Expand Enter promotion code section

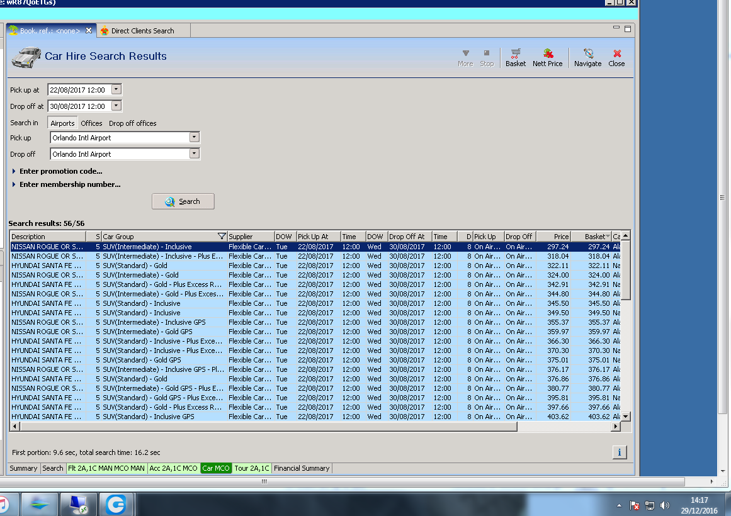(60, 171)
